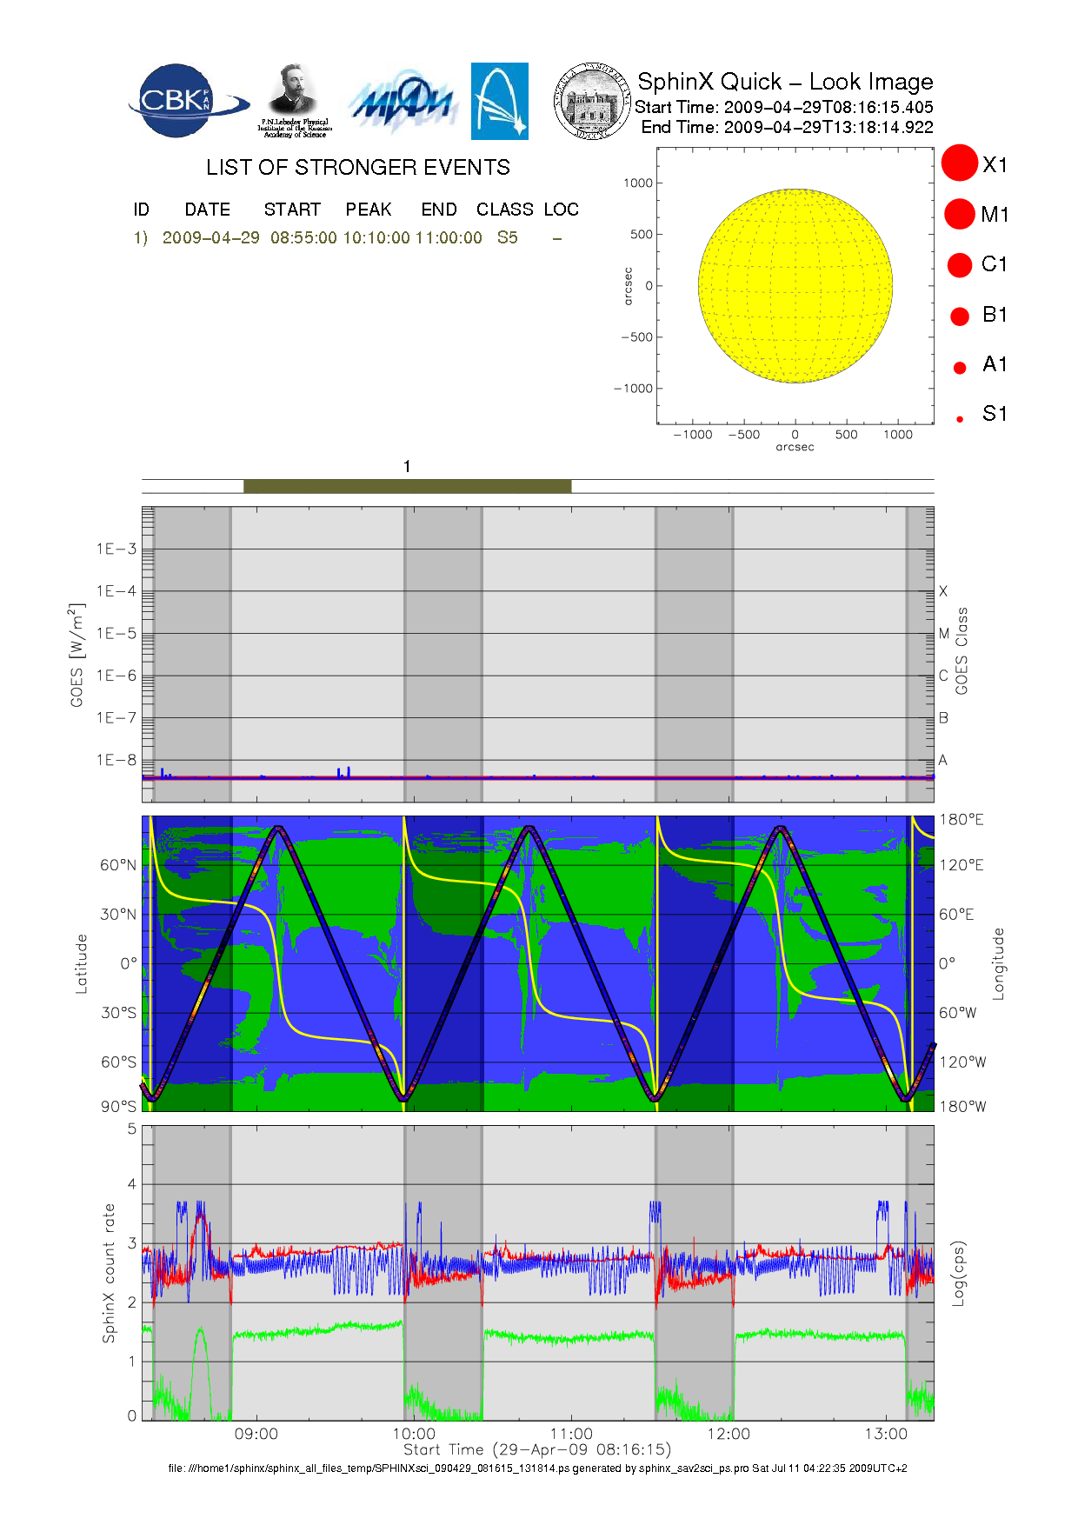Image resolution: width=1078 pixels, height=1525 pixels.
Task: Select the B1 red legend circle
Action: click(960, 316)
